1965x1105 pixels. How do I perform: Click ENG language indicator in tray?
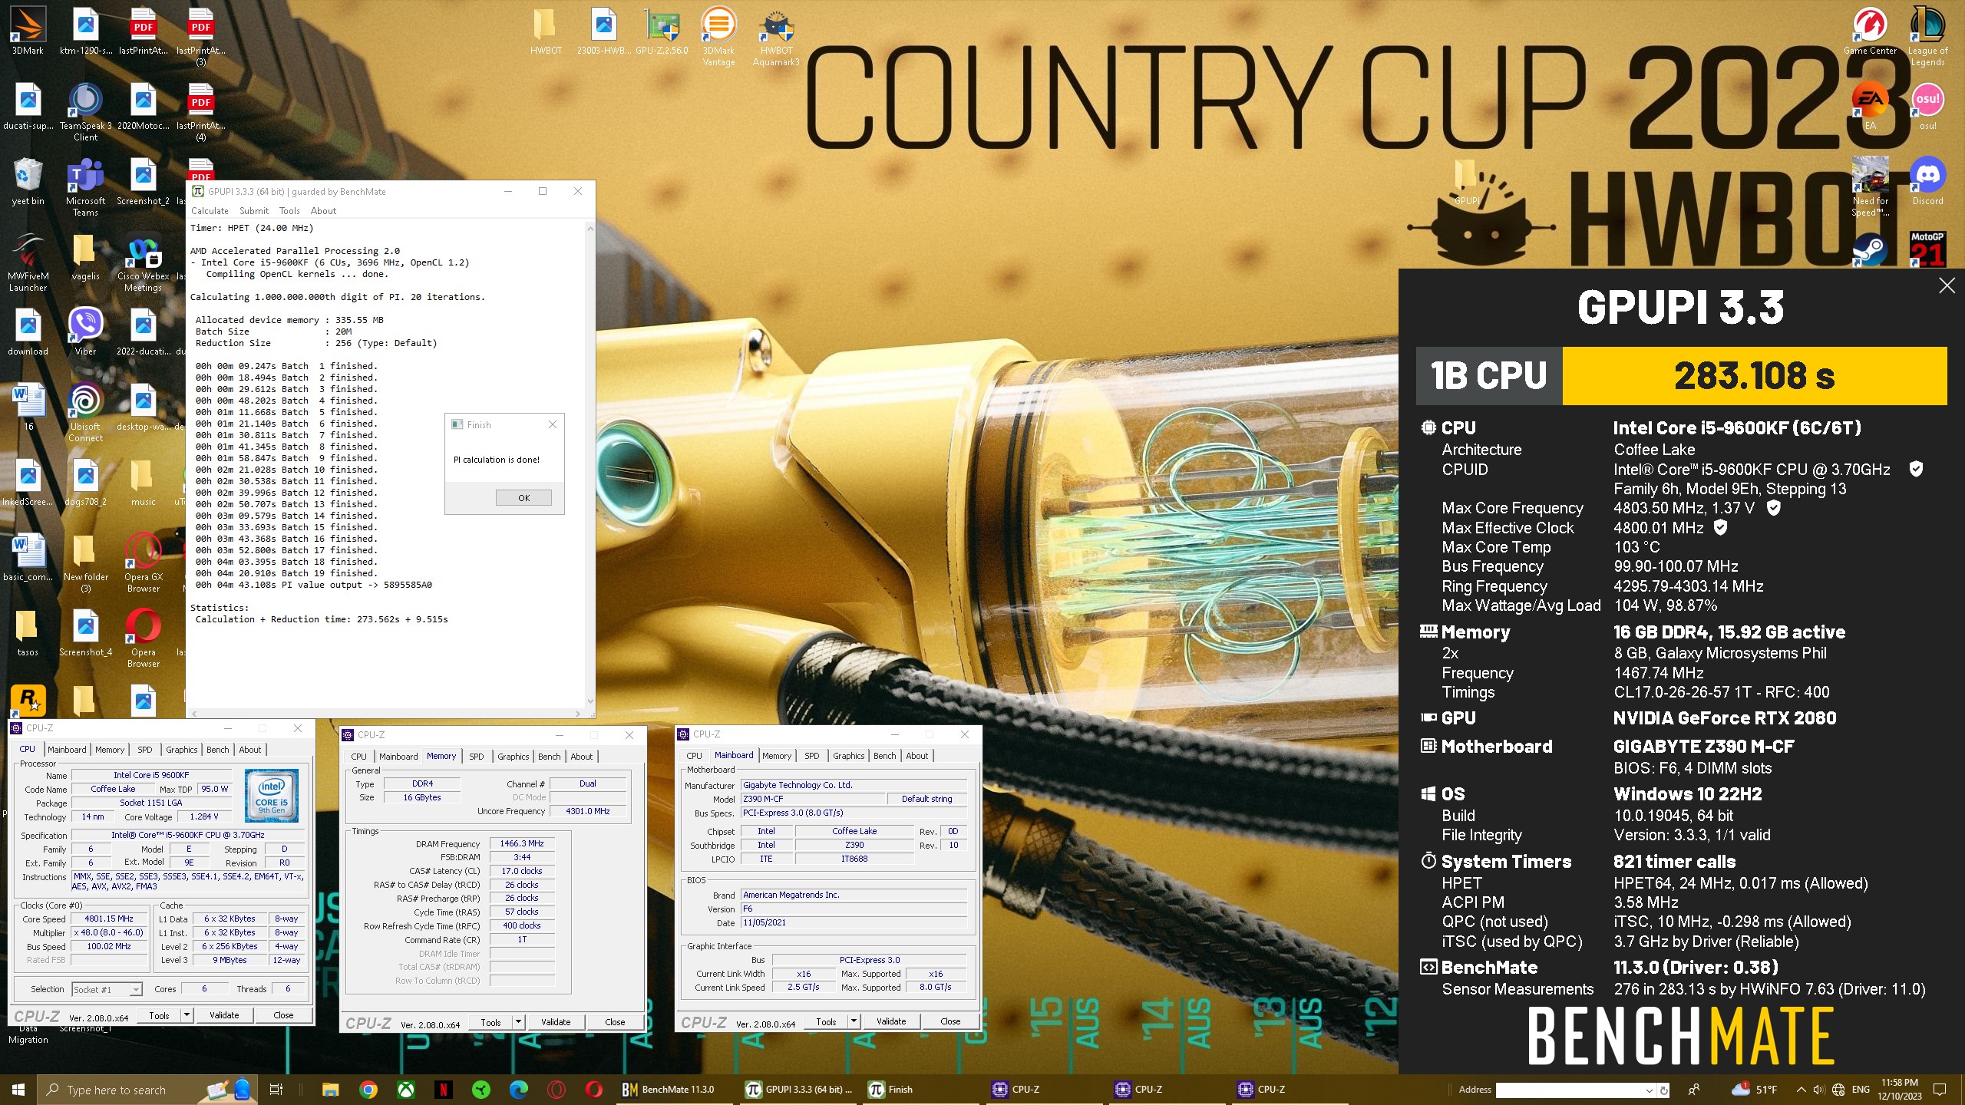click(x=1861, y=1089)
